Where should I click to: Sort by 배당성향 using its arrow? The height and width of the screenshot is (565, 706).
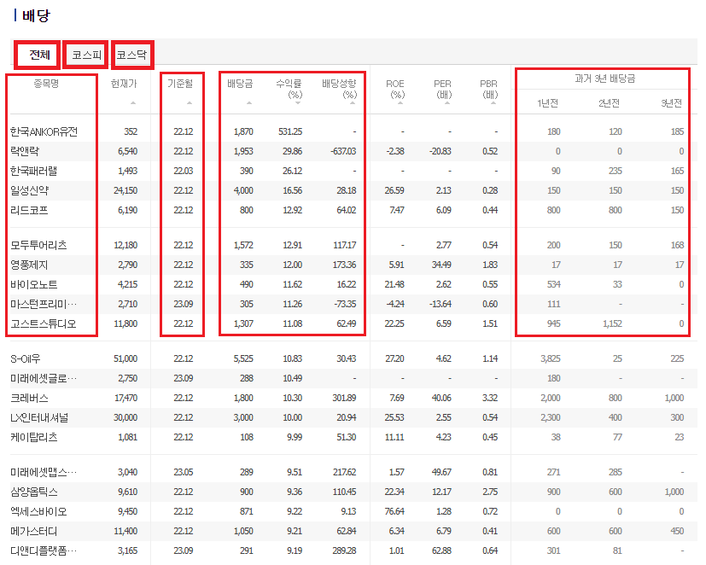click(352, 103)
